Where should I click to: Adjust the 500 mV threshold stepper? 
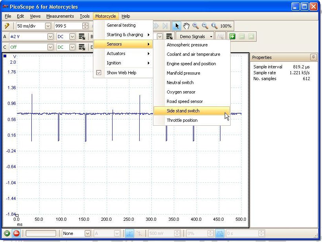[177, 233]
